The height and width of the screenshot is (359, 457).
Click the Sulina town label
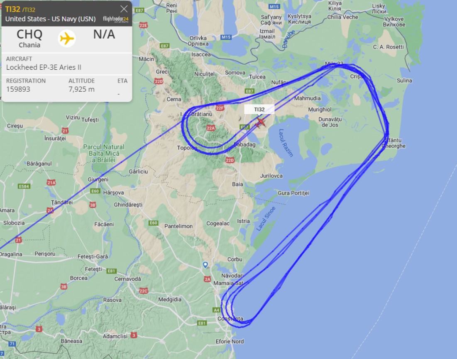(x=404, y=81)
